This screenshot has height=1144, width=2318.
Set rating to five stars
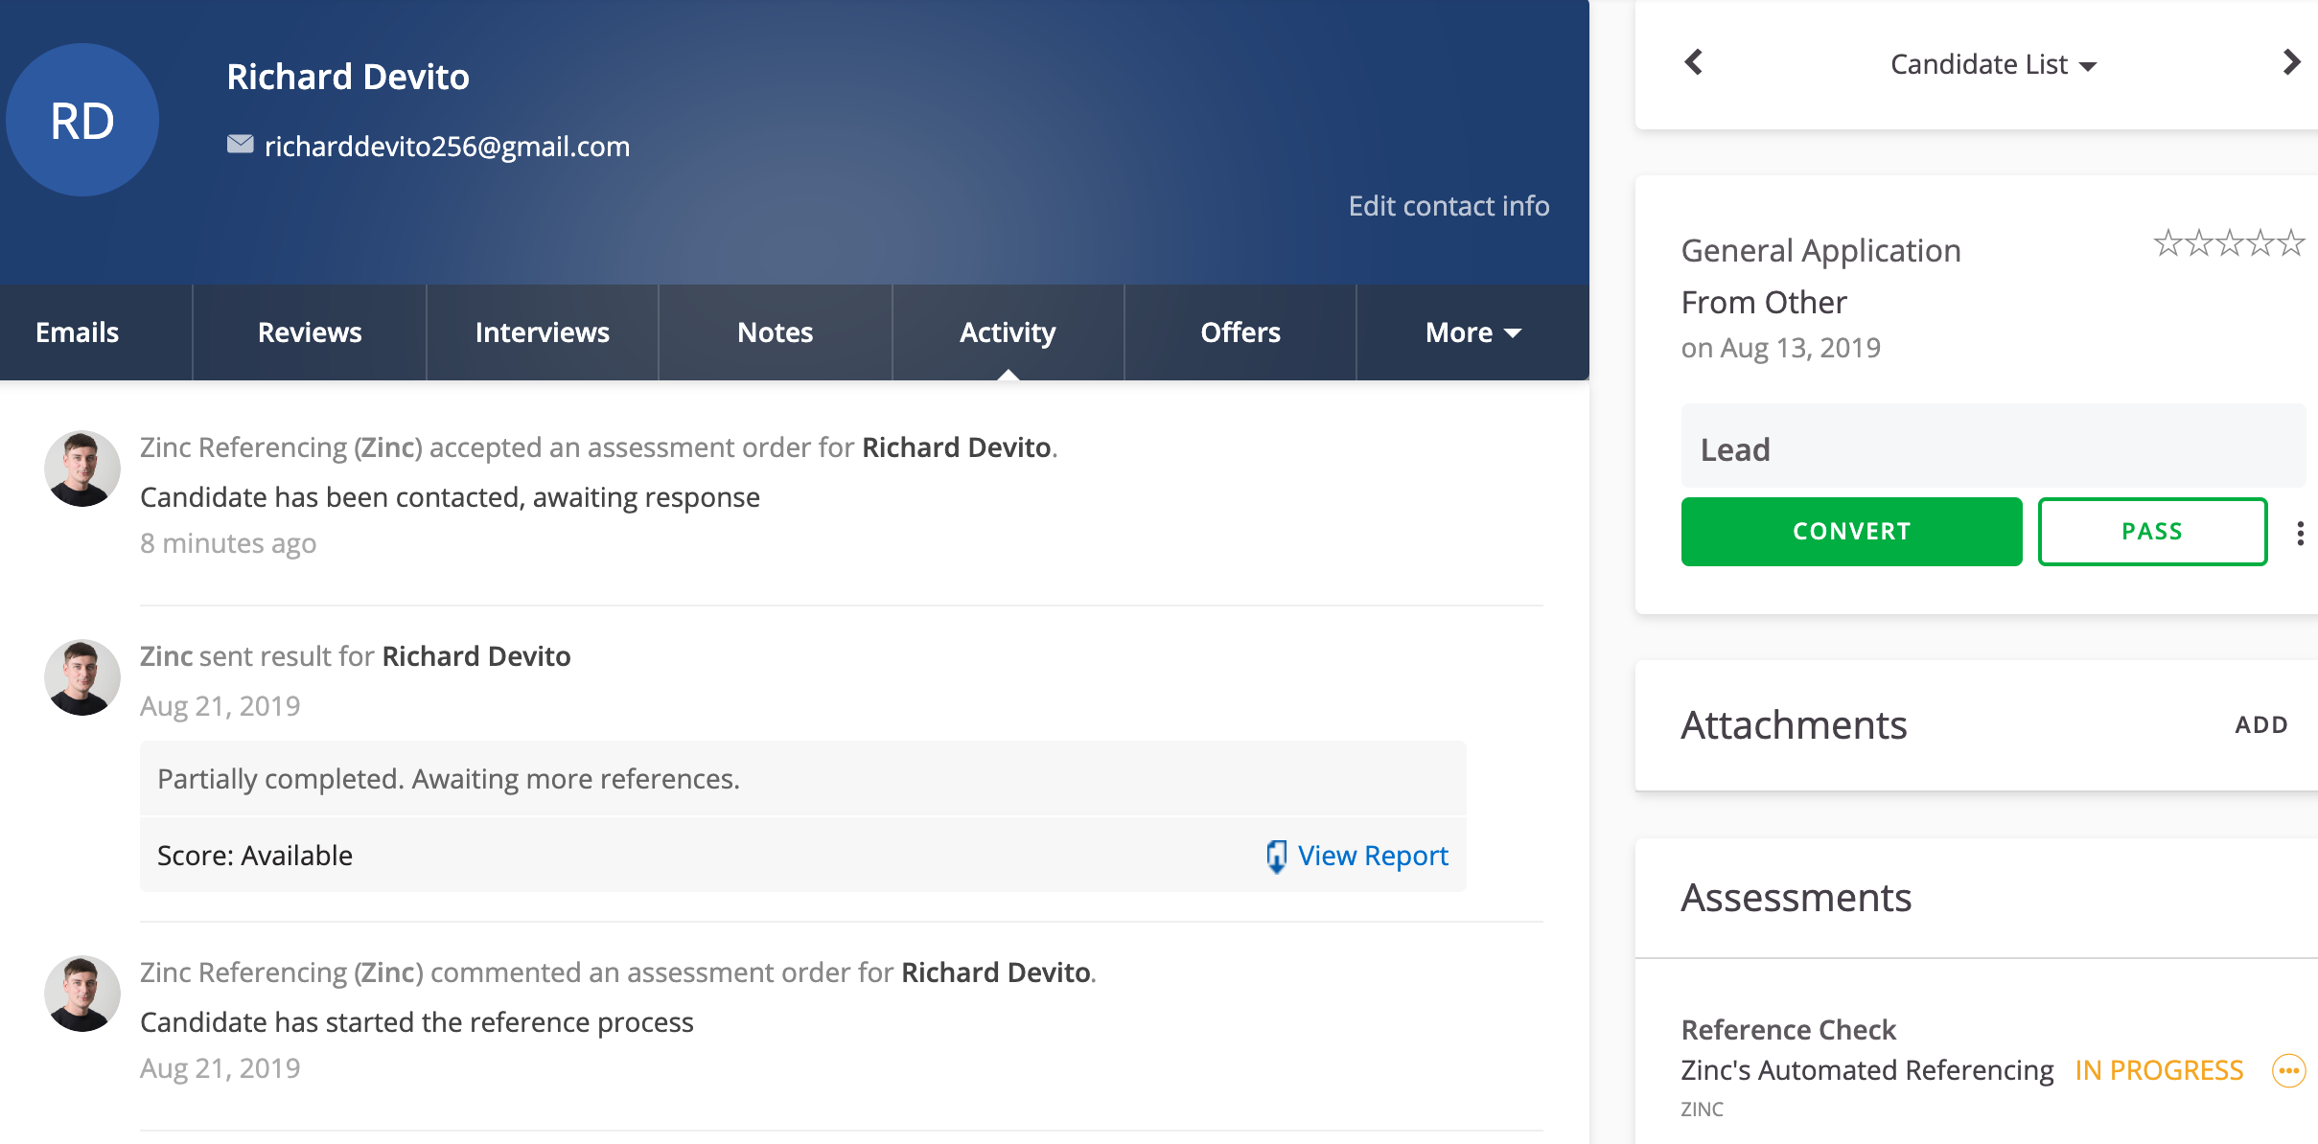click(x=2291, y=243)
